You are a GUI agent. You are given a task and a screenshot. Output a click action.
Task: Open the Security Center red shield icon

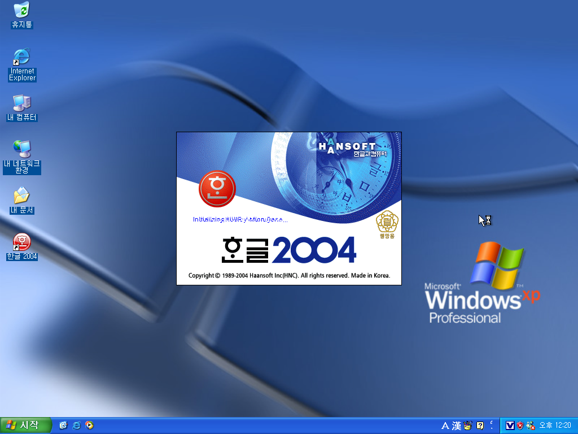[x=520, y=426]
